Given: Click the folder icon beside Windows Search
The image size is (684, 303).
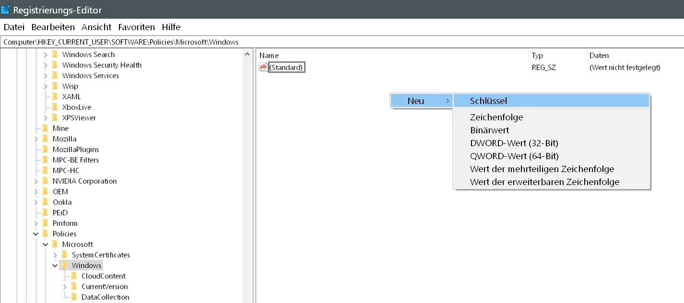Looking at the screenshot, I should (x=55, y=55).
